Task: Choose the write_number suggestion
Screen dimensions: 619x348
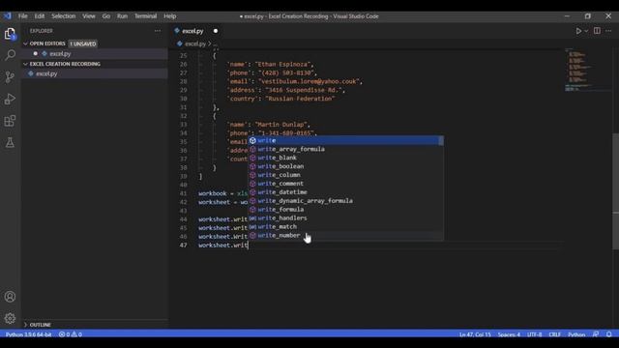Action: coord(343,236)
